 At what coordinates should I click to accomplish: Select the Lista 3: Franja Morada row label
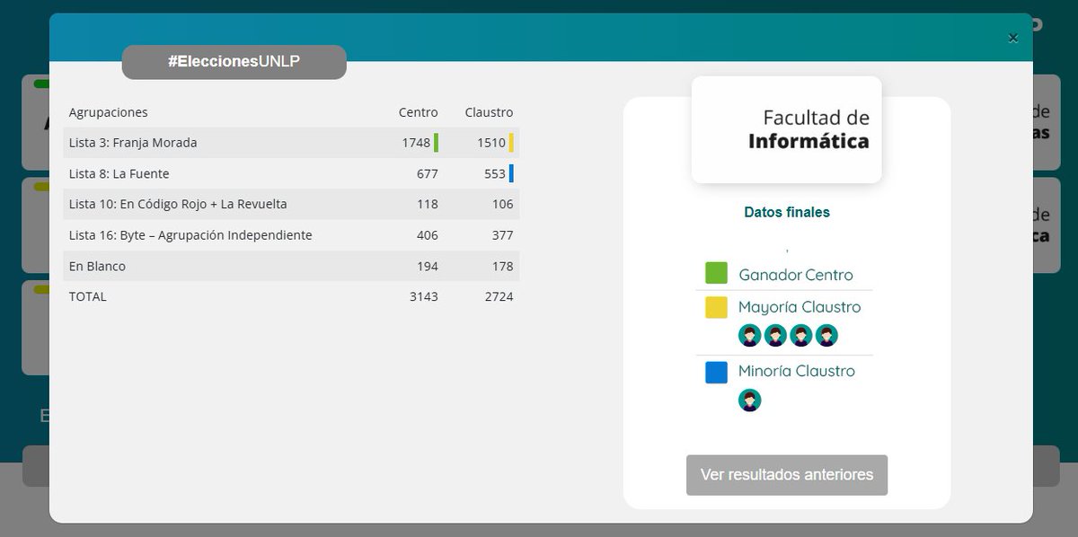[x=133, y=143]
